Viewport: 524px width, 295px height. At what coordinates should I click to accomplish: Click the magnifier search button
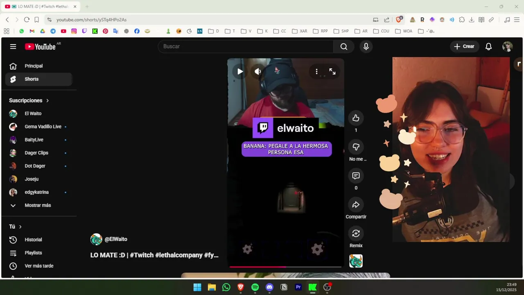[344, 47]
